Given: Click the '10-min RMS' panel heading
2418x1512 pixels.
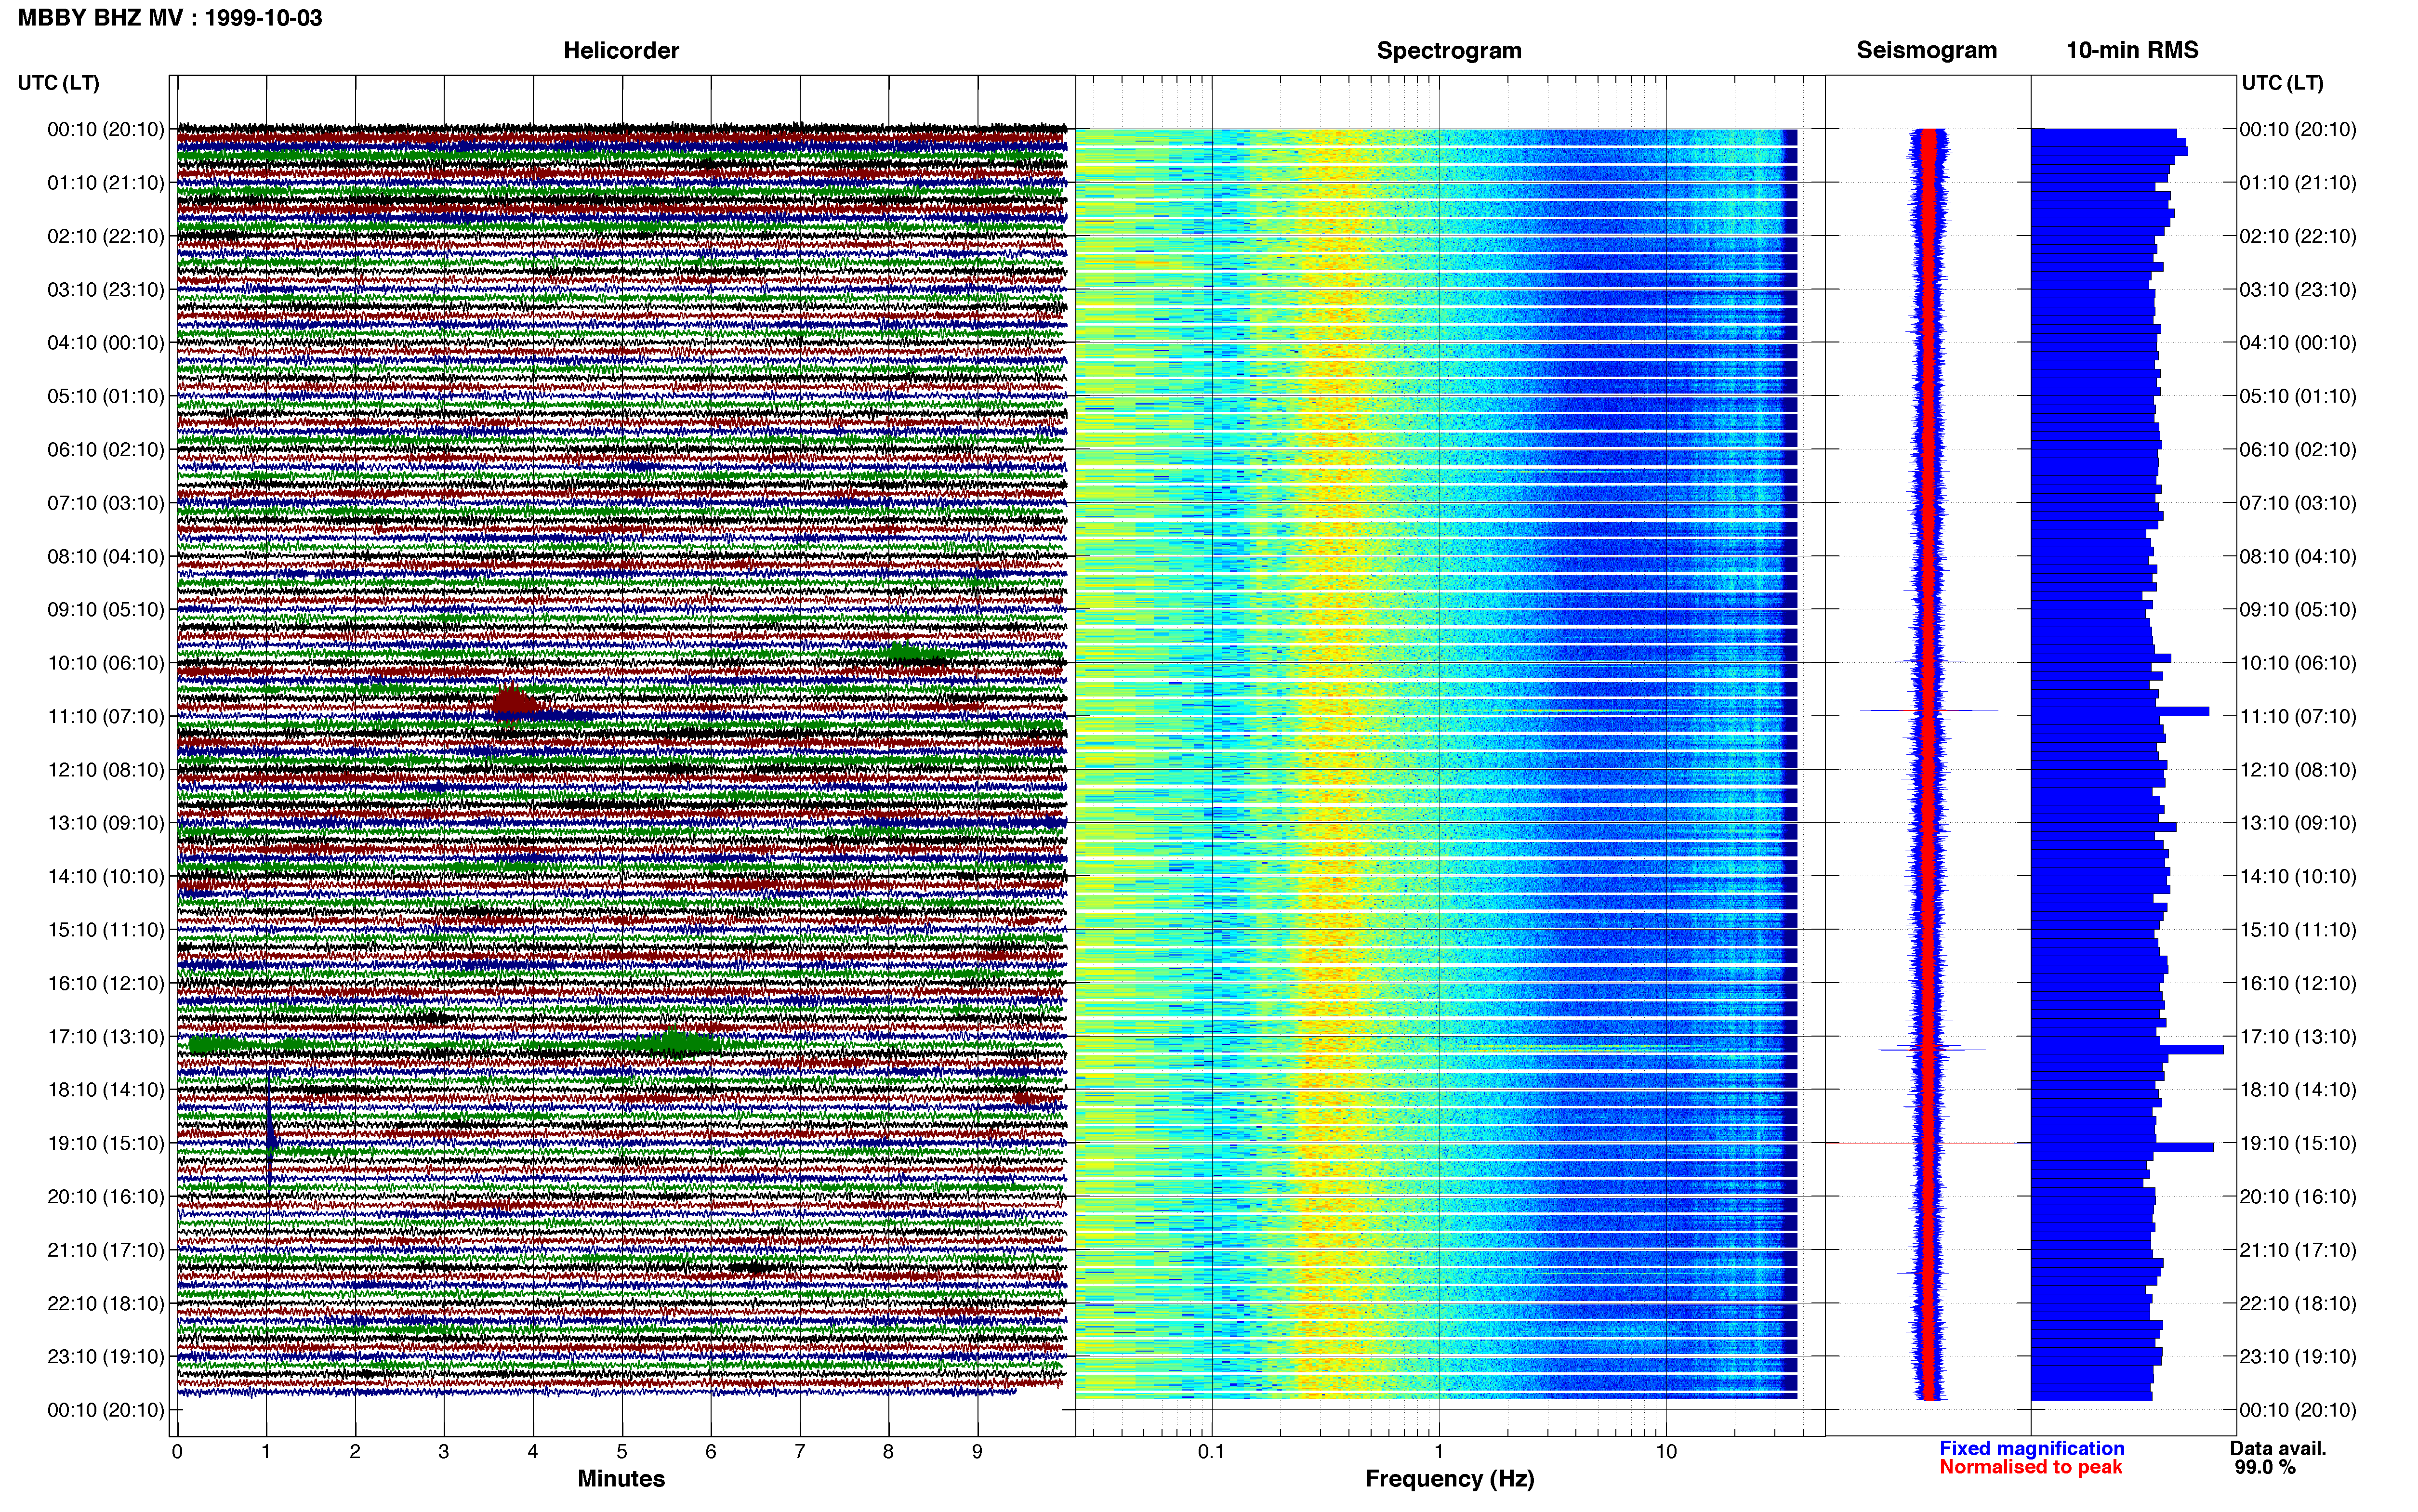Looking at the screenshot, I should pos(2132,51).
